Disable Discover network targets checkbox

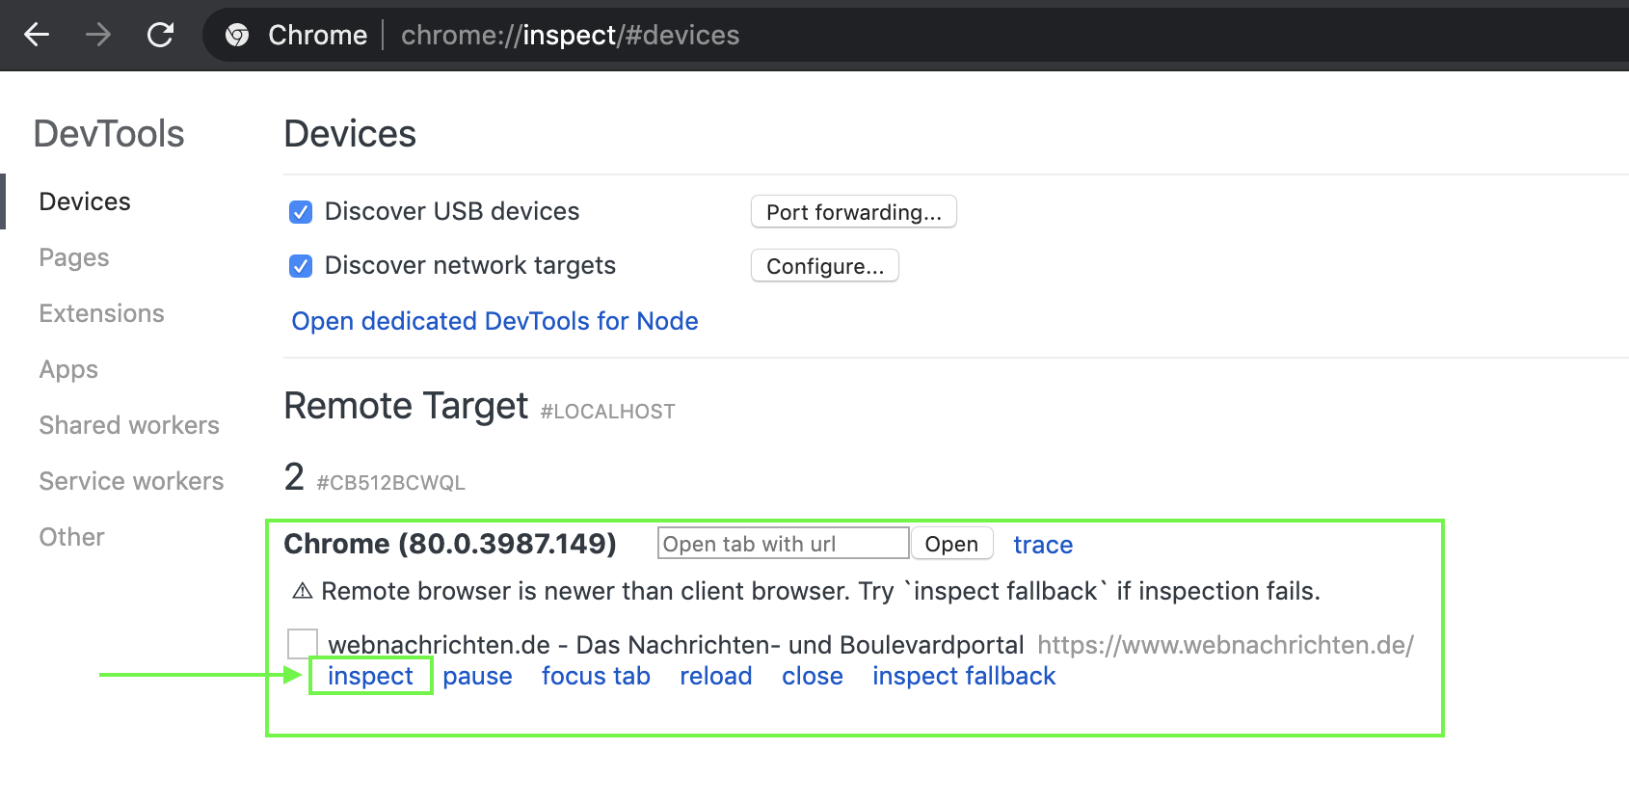301,266
